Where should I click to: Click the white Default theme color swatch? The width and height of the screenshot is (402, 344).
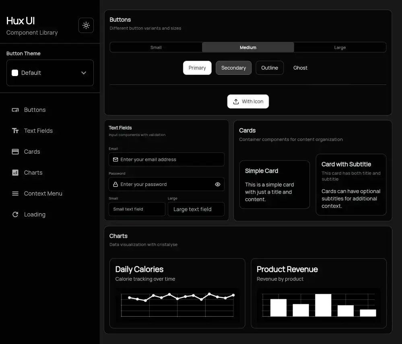tap(15, 73)
